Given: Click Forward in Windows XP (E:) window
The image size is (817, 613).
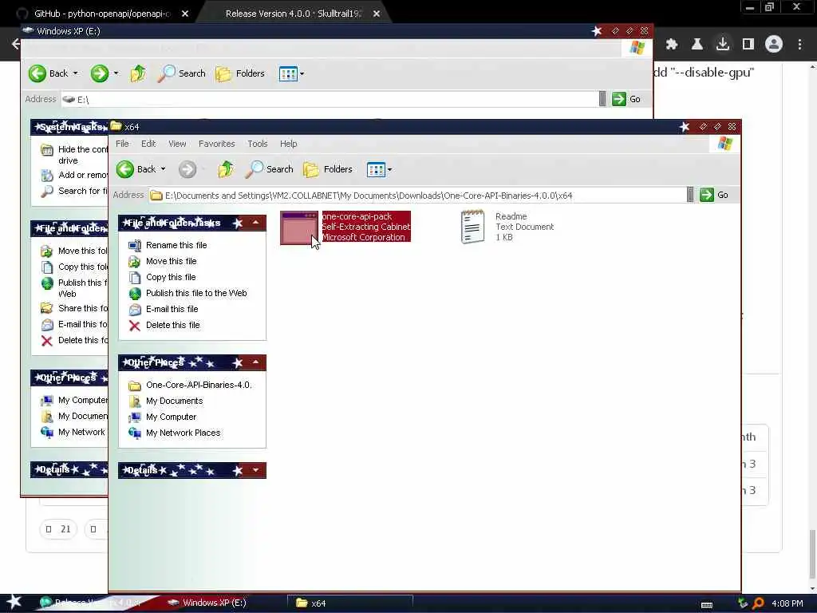Looking at the screenshot, I should coord(100,73).
